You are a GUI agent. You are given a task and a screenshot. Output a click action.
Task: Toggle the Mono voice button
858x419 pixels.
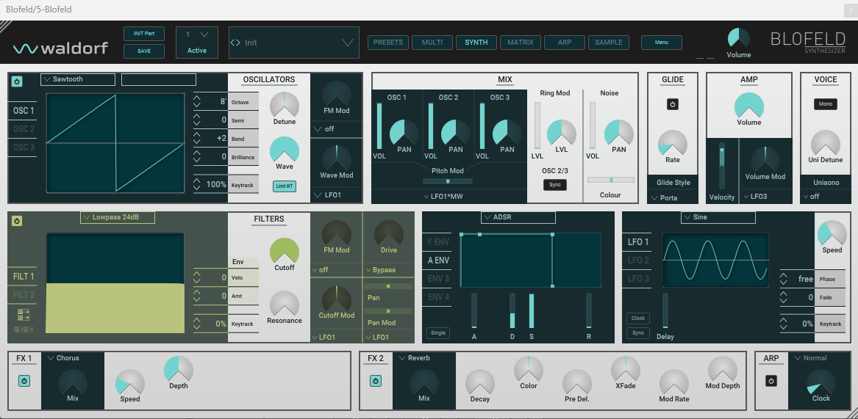click(x=825, y=103)
